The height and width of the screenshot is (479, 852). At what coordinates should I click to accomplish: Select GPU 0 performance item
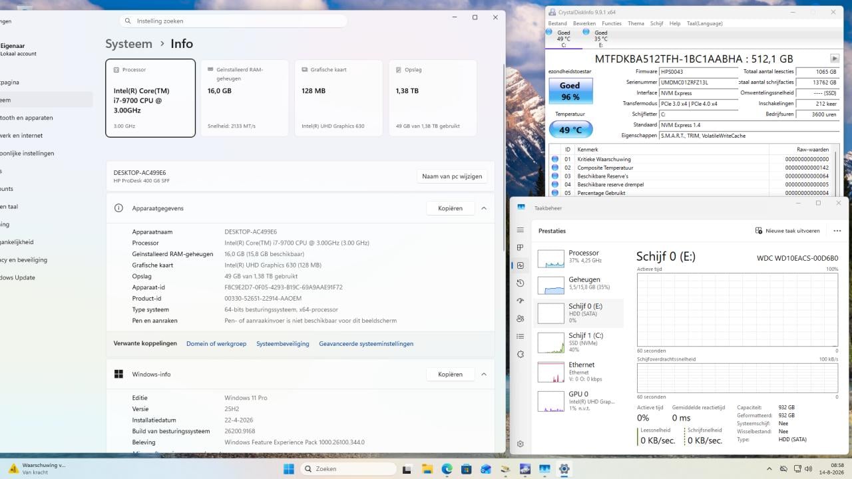click(x=579, y=401)
